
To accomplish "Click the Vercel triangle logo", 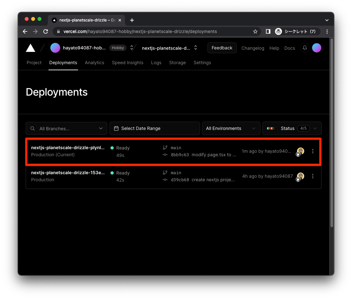I will coord(31,48).
